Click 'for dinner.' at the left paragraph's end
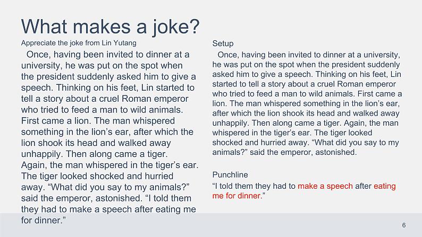The height and width of the screenshot is (237, 422). [44, 221]
